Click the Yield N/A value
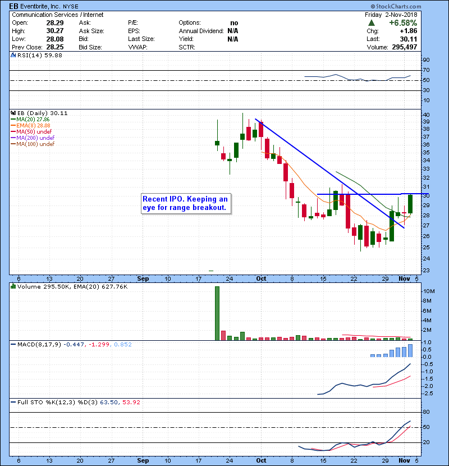Screen dimensions: 449x466 pos(233,39)
